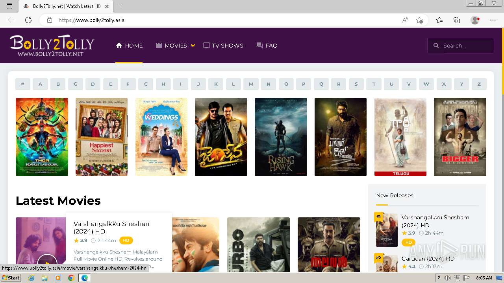Open browser Collections icon
The height and width of the screenshot is (283, 504).
point(457,20)
